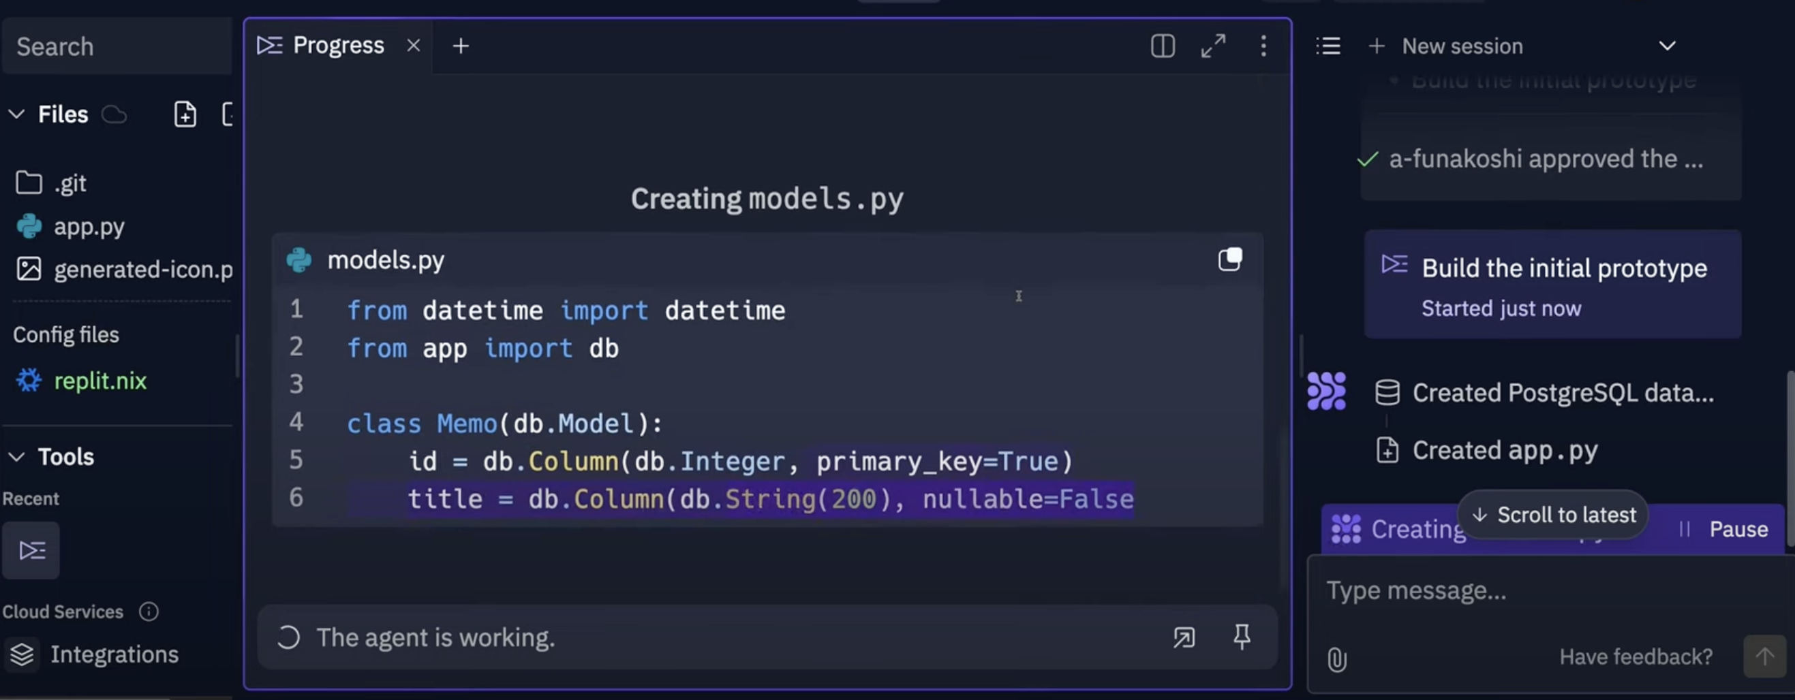Open Integrations
Screen dimensions: 1795x700
coord(94,654)
